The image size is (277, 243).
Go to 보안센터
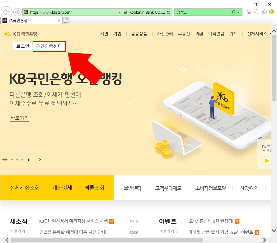click(x=133, y=188)
